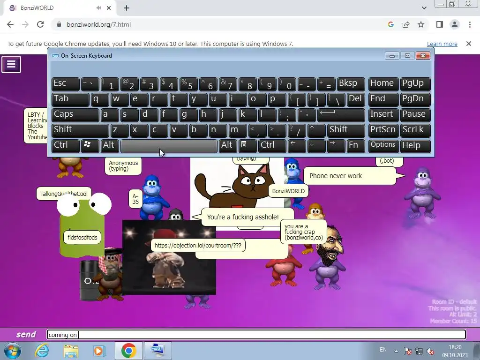This screenshot has width=480, height=360.
Task: Click the right arrow key on the keyboard
Action: coord(336,145)
